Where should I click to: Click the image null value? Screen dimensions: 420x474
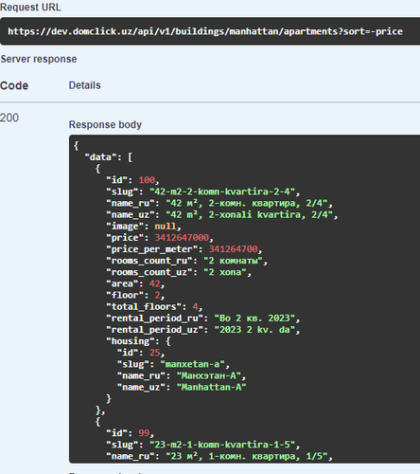(x=166, y=227)
